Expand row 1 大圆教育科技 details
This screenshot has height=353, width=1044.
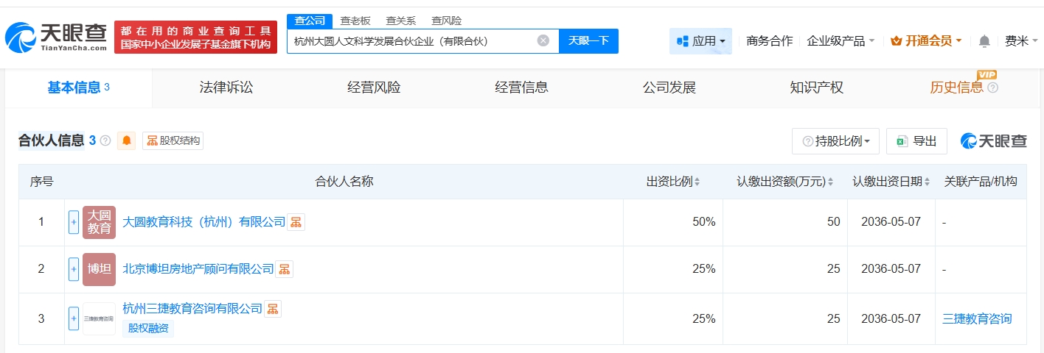pos(74,222)
